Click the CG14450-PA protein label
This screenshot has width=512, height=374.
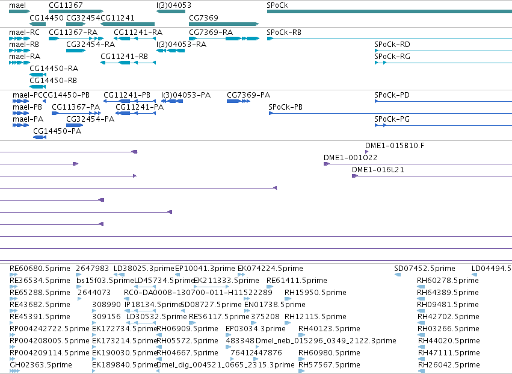[57, 131]
